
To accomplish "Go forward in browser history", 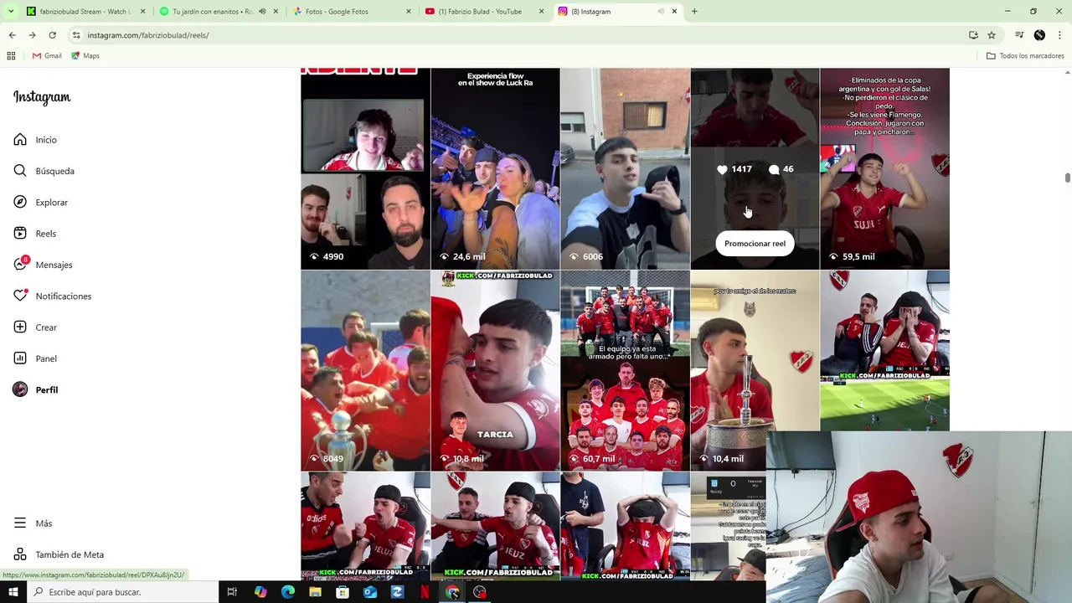I will (32, 35).
